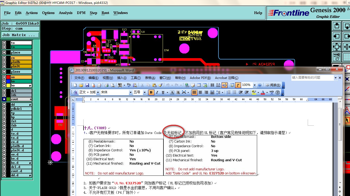The height and width of the screenshot is (196, 350).
Task: Open the File menu in Genesis
Action: click(7, 13)
